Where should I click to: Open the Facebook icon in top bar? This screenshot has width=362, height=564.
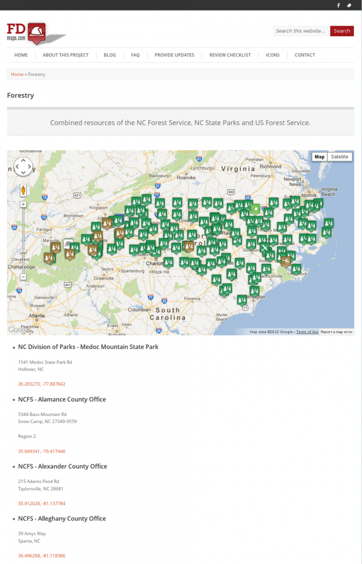(x=338, y=5)
